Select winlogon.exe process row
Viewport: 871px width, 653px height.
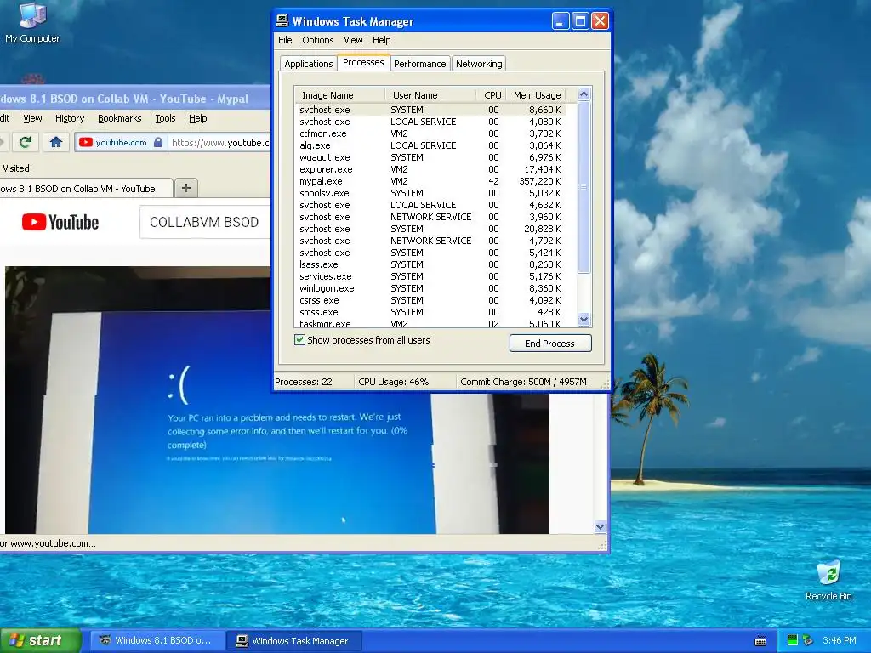tap(431, 288)
